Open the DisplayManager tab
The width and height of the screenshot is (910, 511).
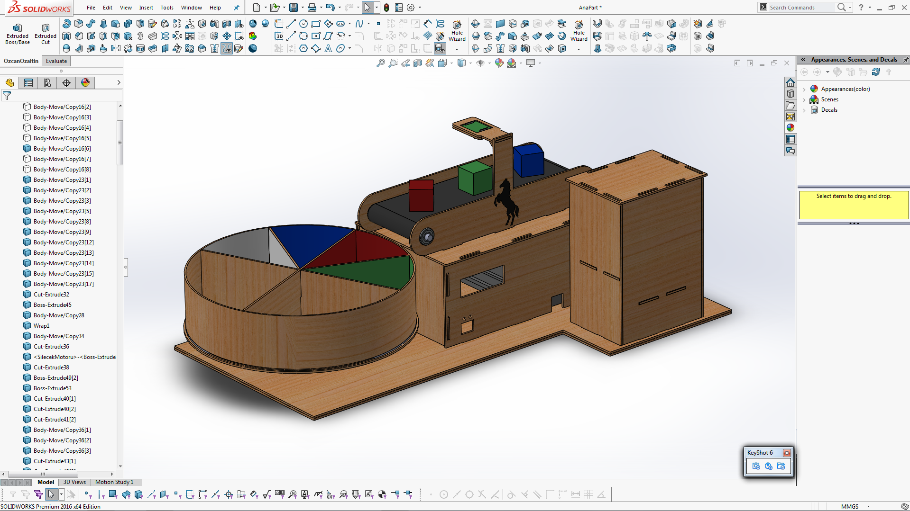[x=85, y=83]
